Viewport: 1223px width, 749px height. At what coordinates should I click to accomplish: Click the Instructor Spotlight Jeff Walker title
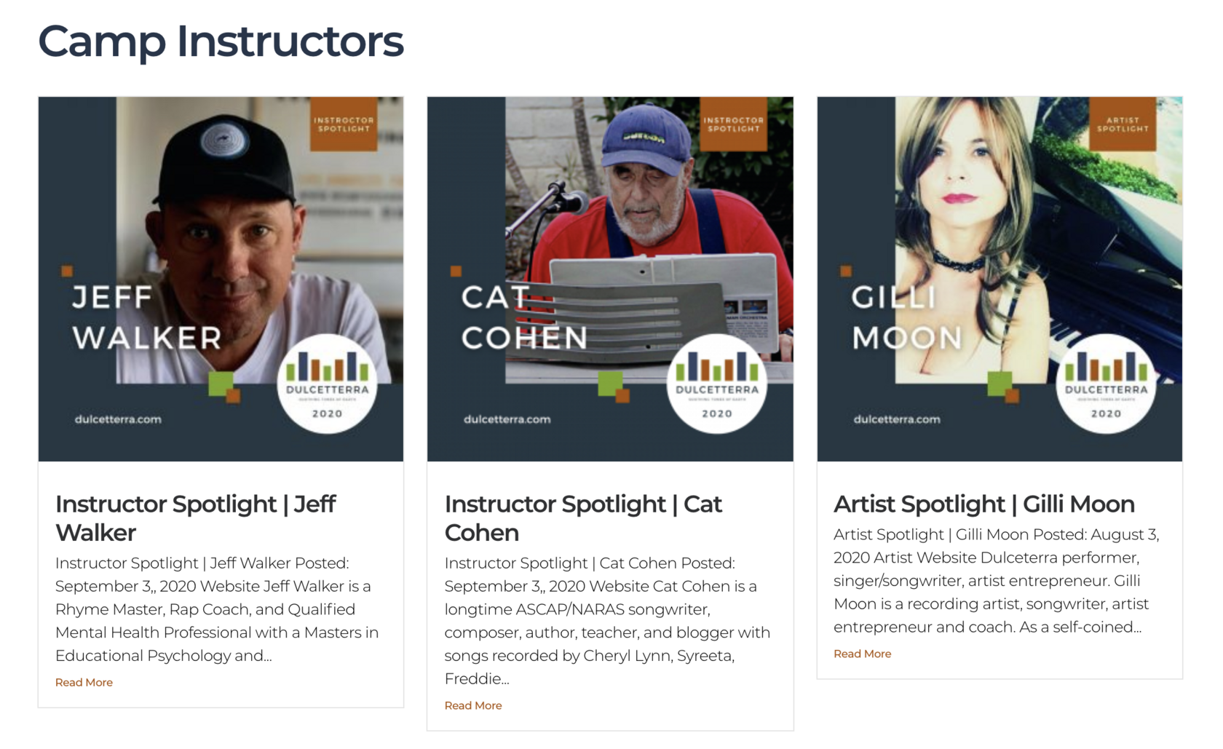tap(195, 518)
